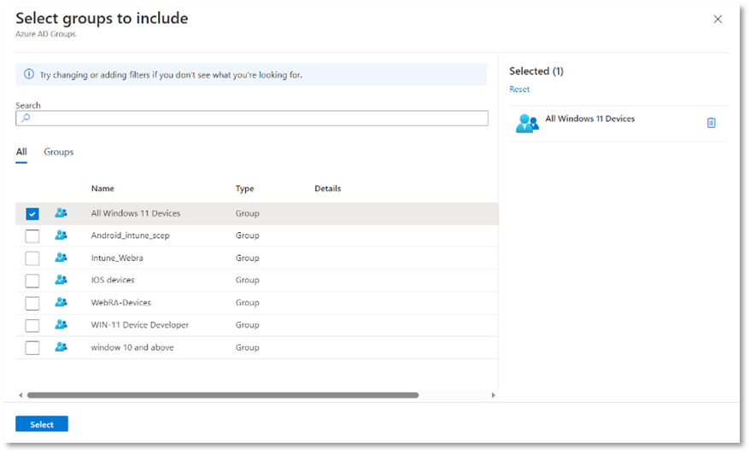The height and width of the screenshot is (453, 750).
Task: Click the group icon beside WebRA-Devices
Action: (61, 302)
